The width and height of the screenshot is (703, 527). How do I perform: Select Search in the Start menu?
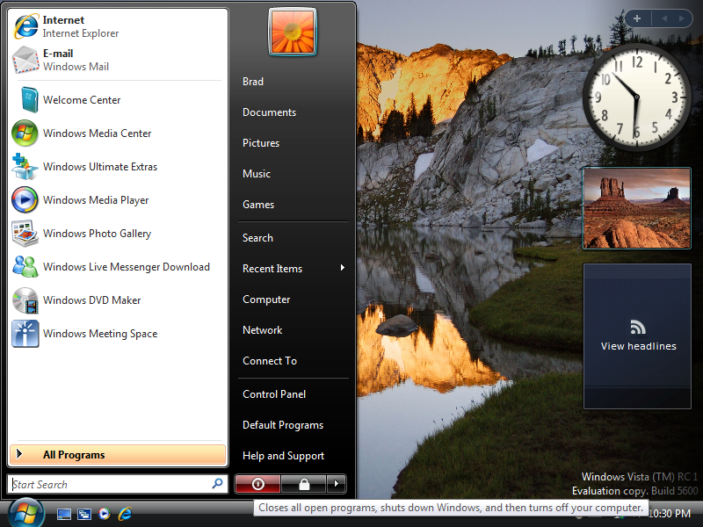tap(257, 238)
